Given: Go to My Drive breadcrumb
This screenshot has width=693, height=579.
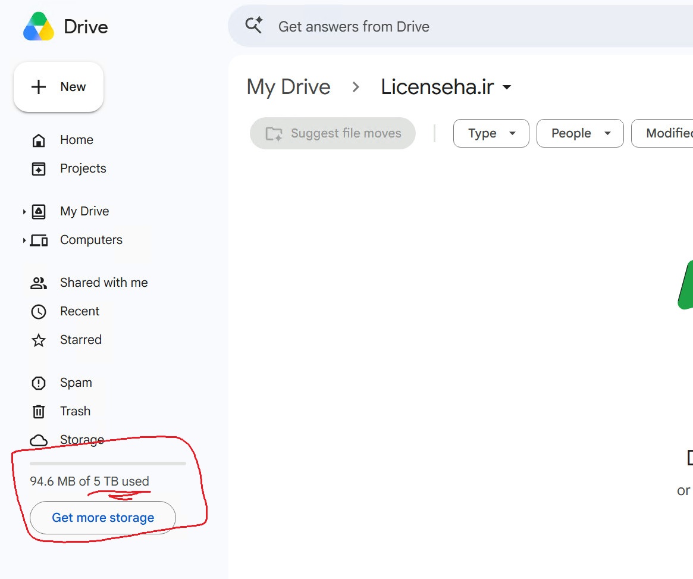Looking at the screenshot, I should tap(289, 87).
